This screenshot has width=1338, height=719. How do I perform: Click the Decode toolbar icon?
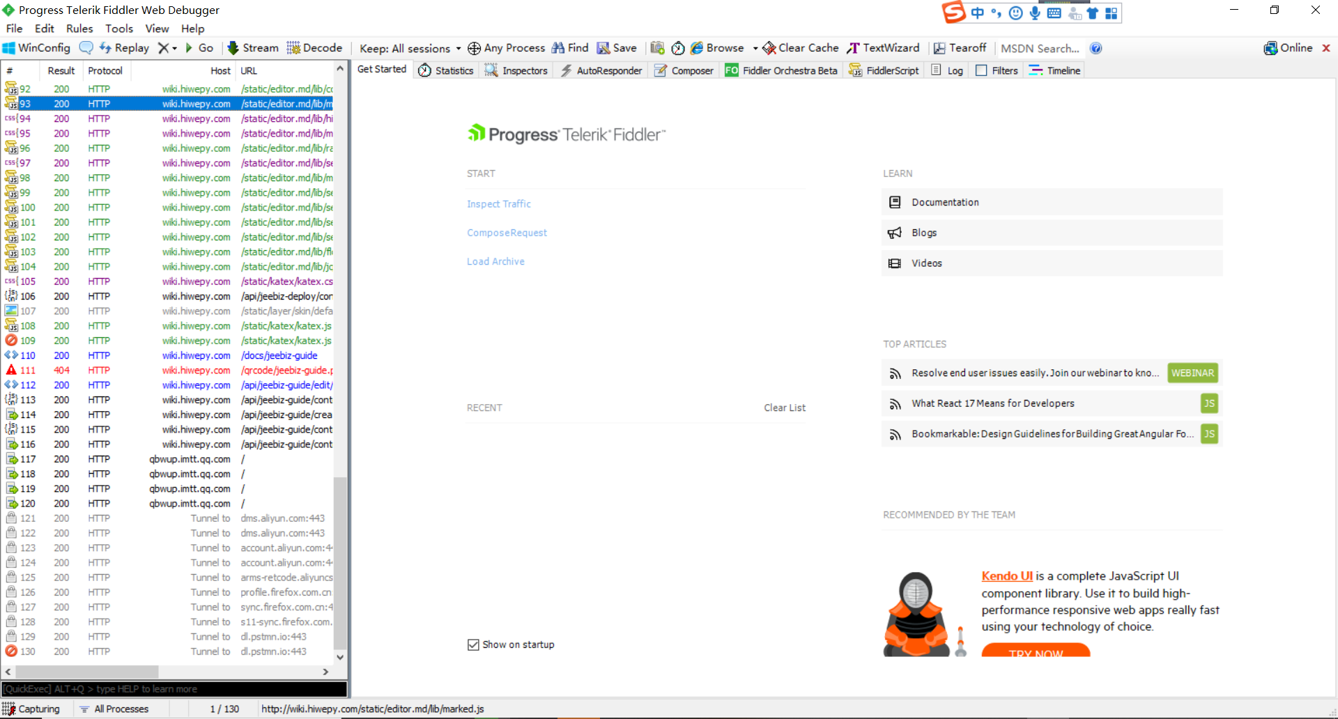pyautogui.click(x=293, y=48)
